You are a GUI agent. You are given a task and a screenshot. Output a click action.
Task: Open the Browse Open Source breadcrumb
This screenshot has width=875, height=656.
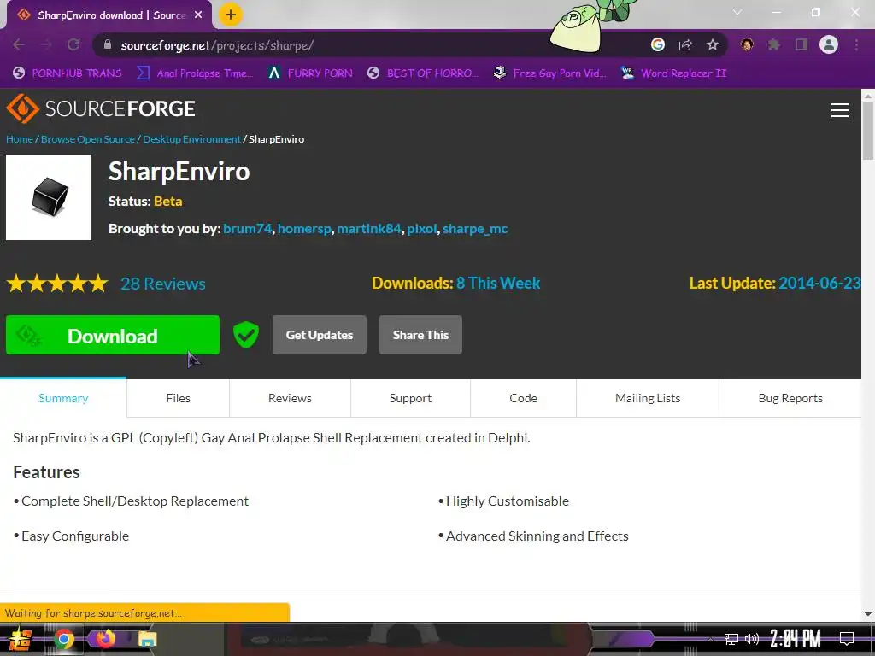88,139
